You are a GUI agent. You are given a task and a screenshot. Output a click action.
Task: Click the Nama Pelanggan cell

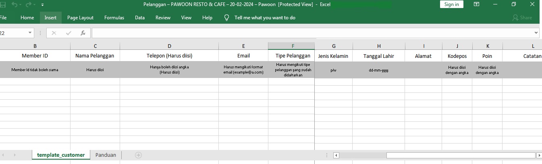coord(95,56)
